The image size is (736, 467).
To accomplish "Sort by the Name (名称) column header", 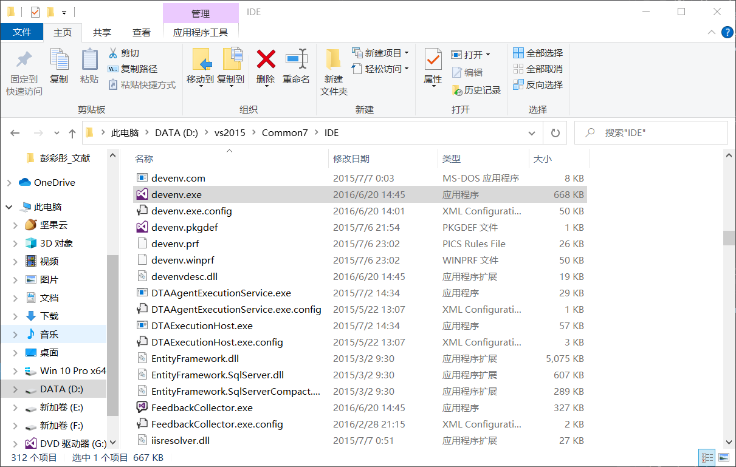I will (x=230, y=159).
